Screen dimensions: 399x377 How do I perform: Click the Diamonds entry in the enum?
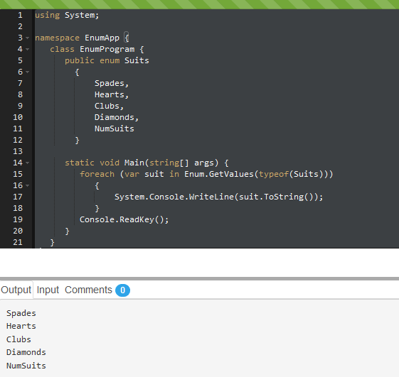[x=115, y=117]
